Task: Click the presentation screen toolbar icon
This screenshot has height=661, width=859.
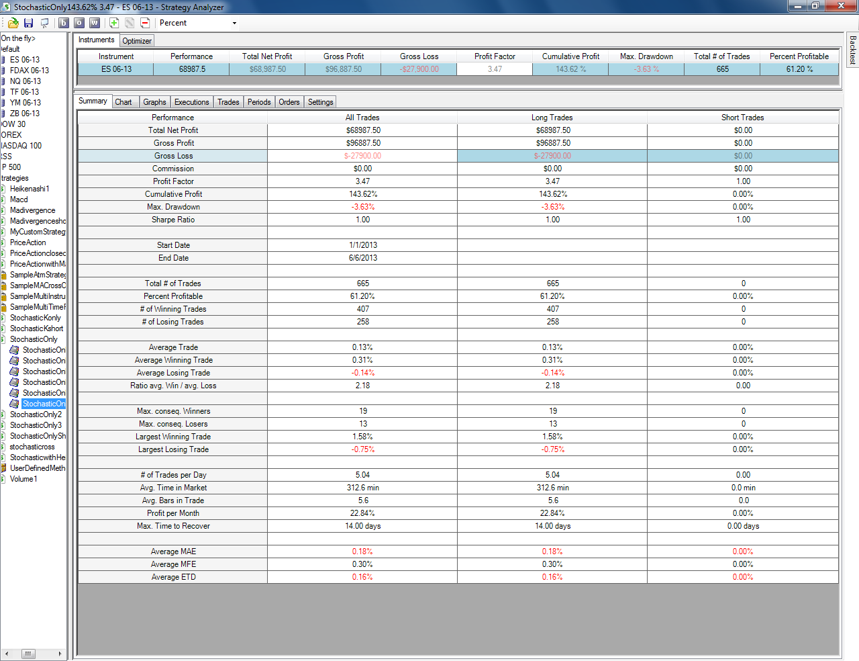Action: (x=44, y=23)
